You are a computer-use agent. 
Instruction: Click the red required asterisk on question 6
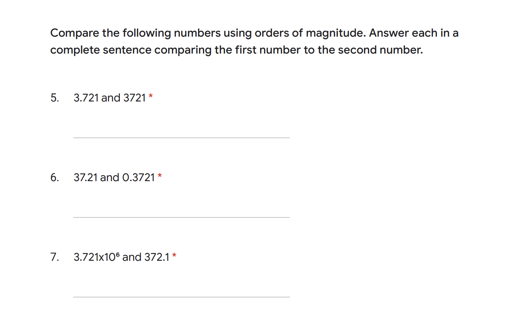coord(160,175)
